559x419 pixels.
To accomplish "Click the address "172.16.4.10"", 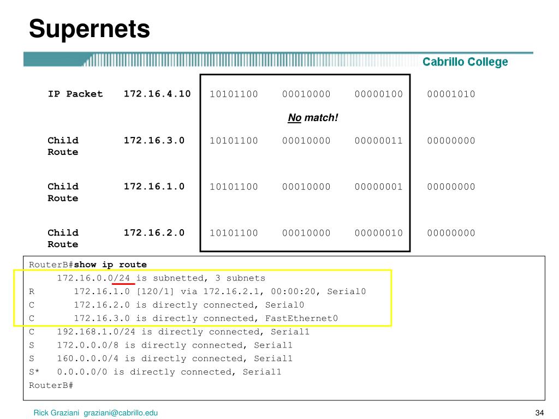I will tap(157, 94).
